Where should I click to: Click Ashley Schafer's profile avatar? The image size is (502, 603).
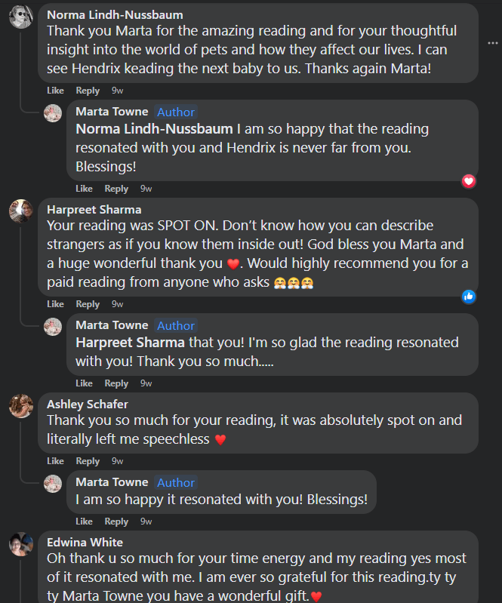pyautogui.click(x=20, y=406)
